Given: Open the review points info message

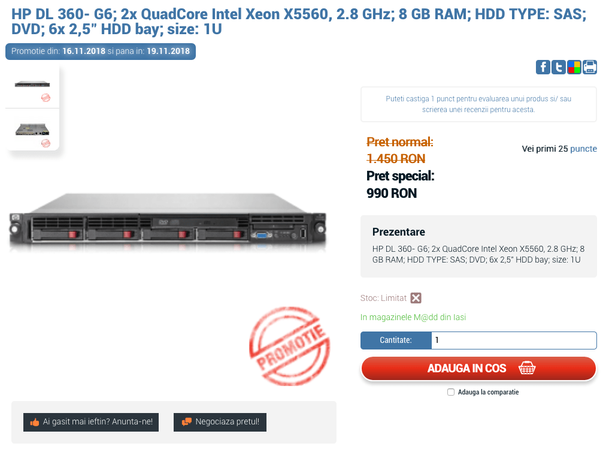Looking at the screenshot, I should coord(478,104).
